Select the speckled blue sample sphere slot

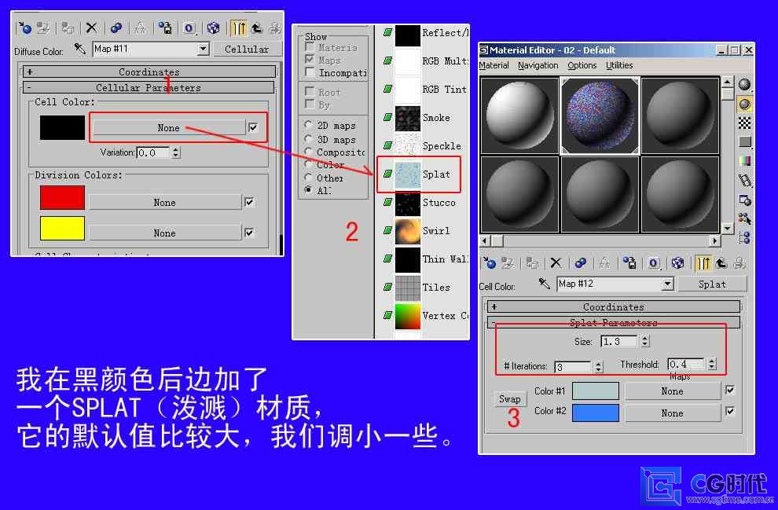[x=600, y=115]
